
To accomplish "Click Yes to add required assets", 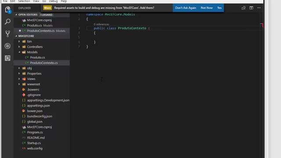I will point(220,8).
